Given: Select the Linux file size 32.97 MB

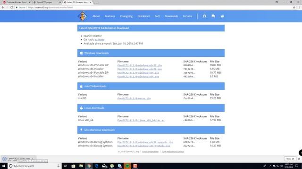Looking at the screenshot, I should pyautogui.click(x=215, y=120).
